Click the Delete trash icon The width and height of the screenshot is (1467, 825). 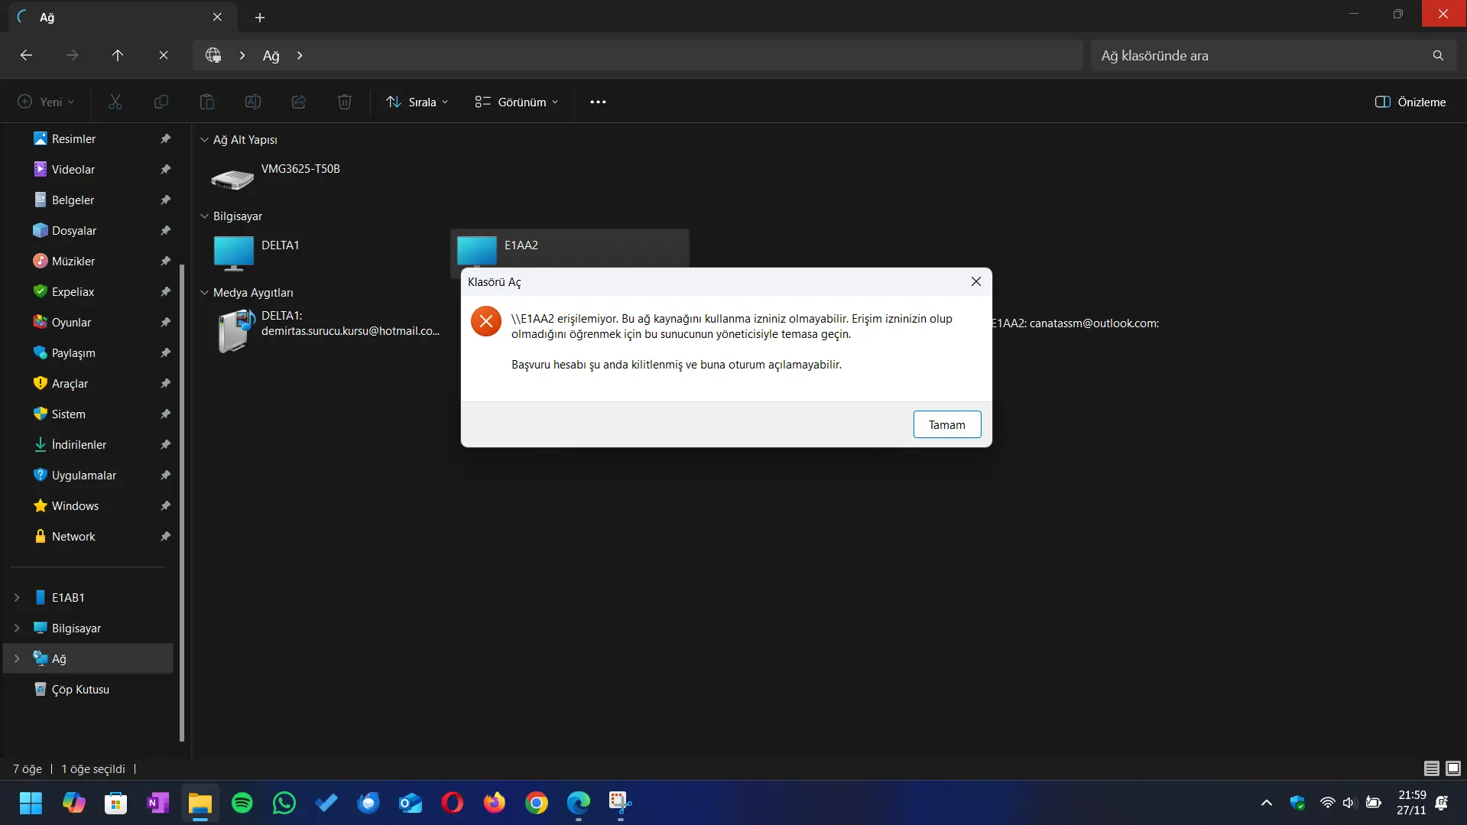[345, 102]
